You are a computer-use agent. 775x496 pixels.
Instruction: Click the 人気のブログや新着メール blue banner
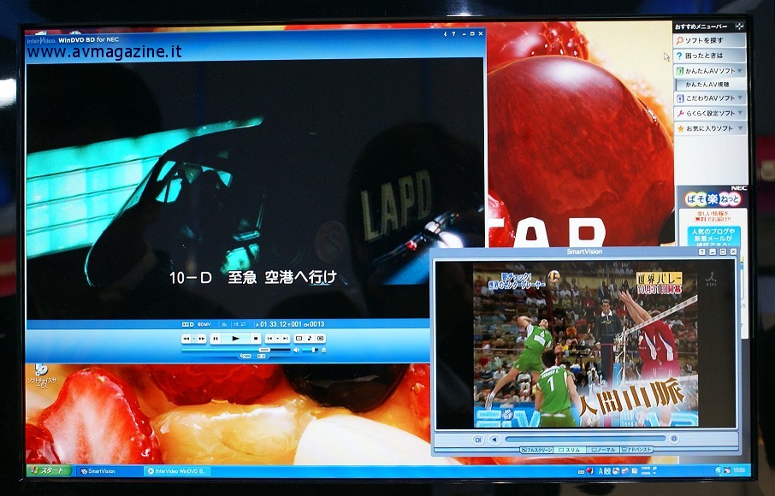(x=713, y=236)
